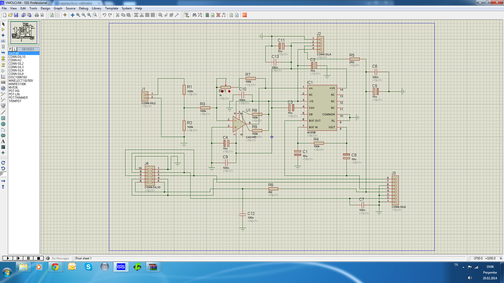Select the Graph mode tool

coord(3,77)
